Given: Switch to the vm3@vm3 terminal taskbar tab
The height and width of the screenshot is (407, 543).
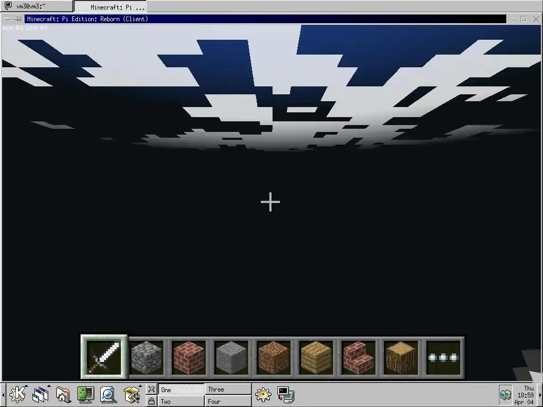Looking at the screenshot, I should [37, 6].
